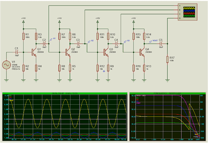208x143 pixels.
Task: Click the ground symbol below R2
Action: click(x=23, y=80)
